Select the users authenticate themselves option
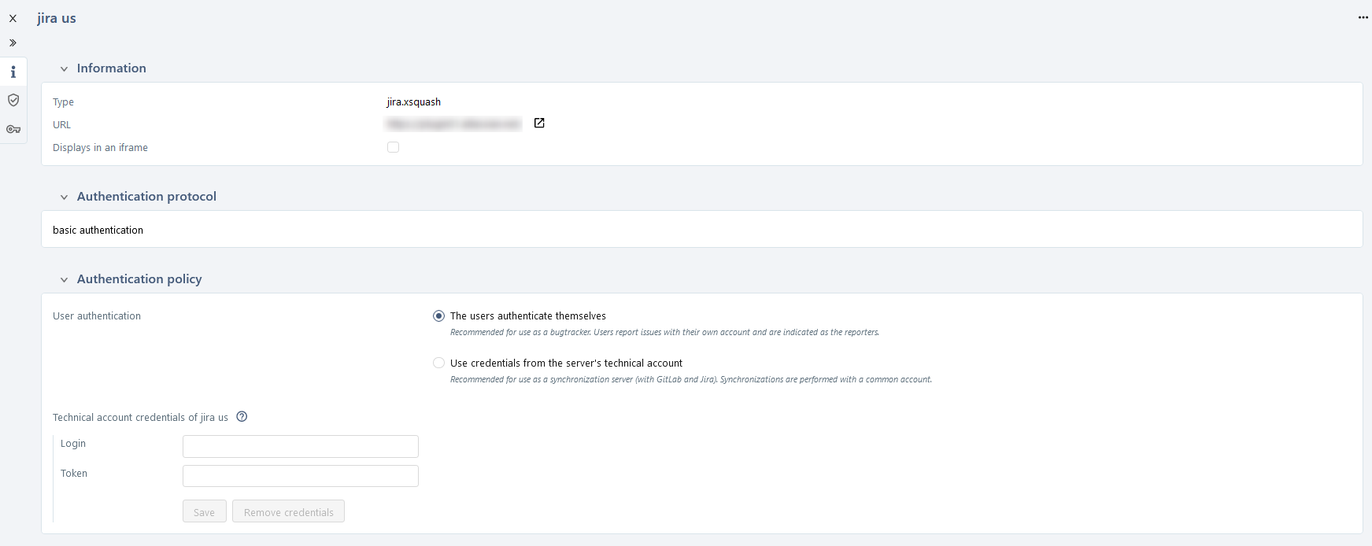This screenshot has height=546, width=1372. click(438, 315)
